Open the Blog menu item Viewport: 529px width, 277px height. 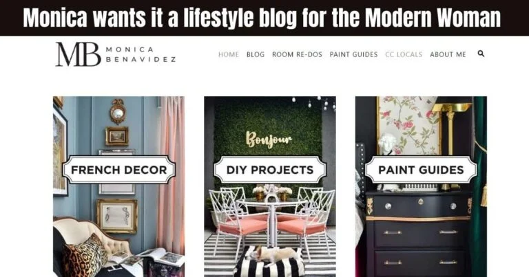(256, 54)
